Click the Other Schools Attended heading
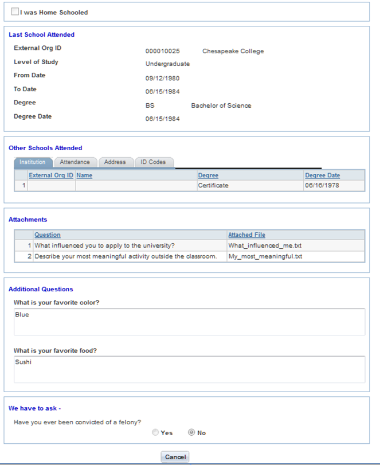380x465 pixels. pos(45,148)
